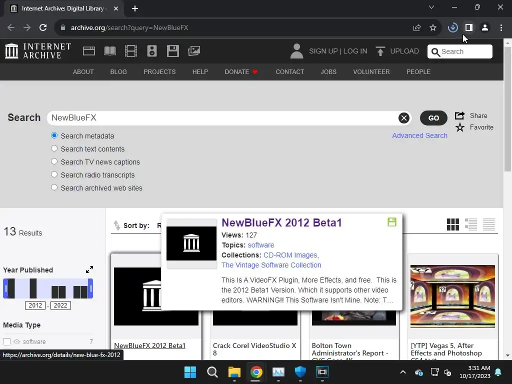Close the Internet Archive tab

point(116,8)
